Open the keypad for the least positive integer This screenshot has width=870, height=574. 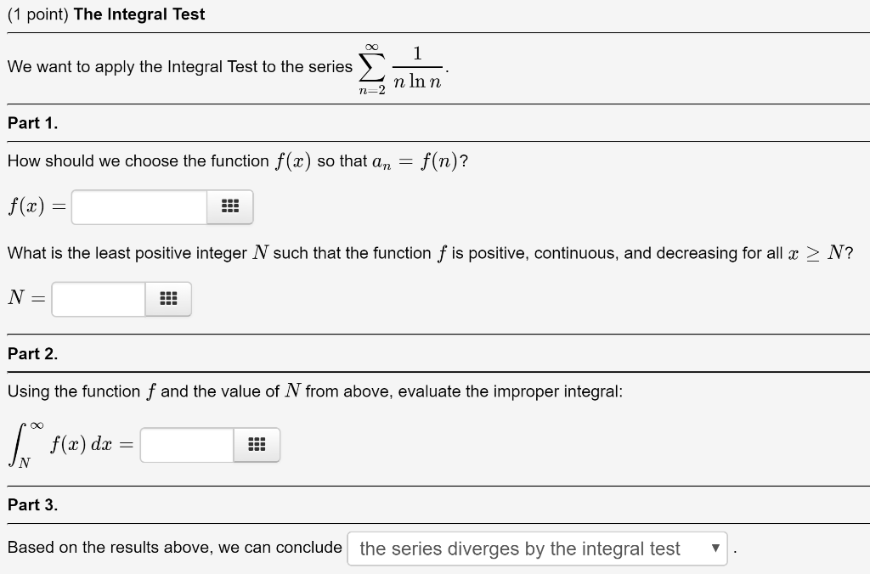tap(167, 298)
